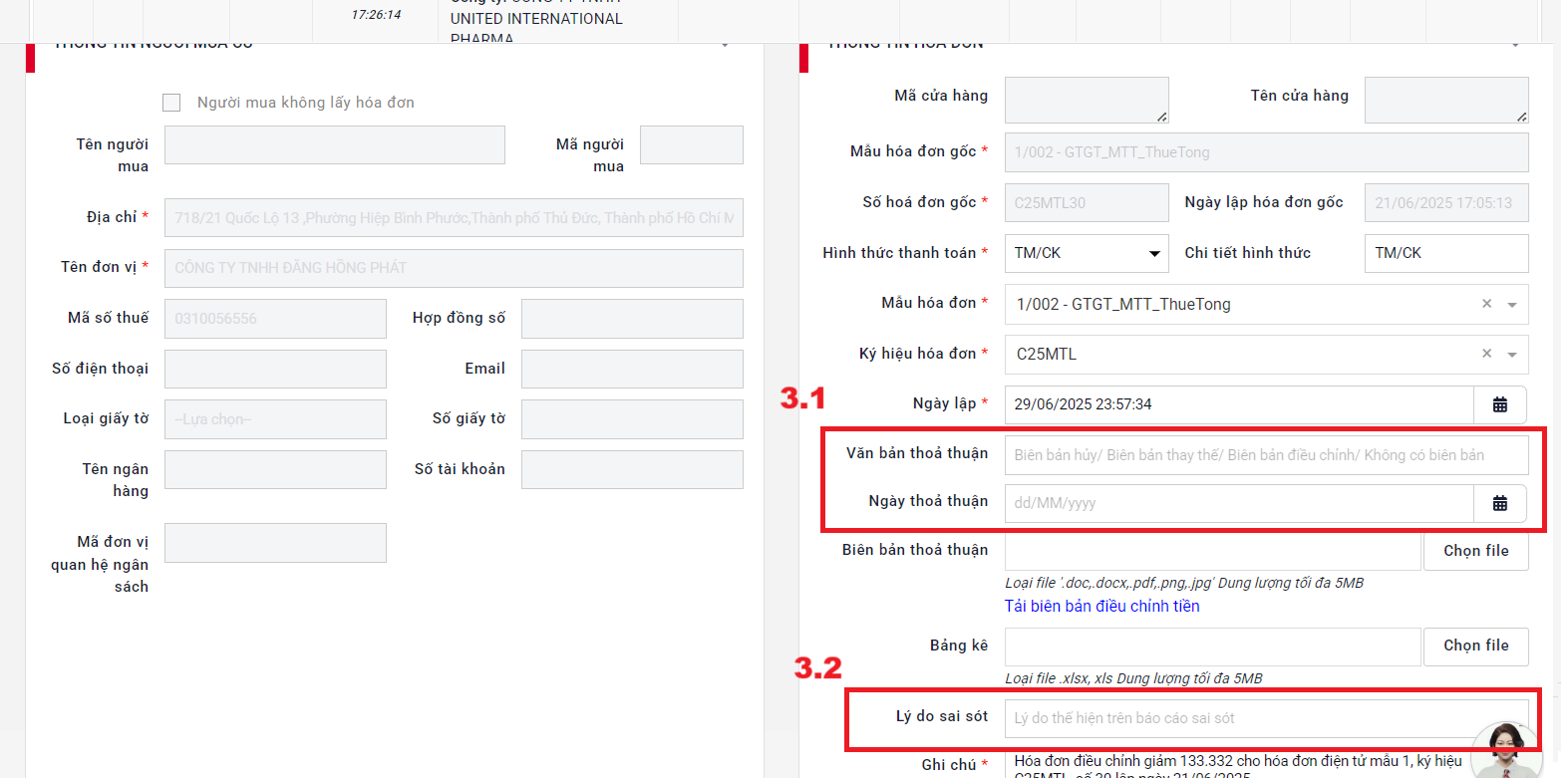Image resolution: width=1561 pixels, height=778 pixels.
Task: Open the Ký hiệu hóa đơn dropdown arrow
Action: 1512,354
